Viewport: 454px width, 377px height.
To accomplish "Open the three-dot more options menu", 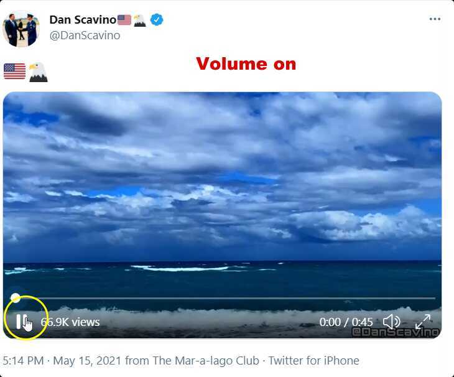I will click(x=435, y=19).
